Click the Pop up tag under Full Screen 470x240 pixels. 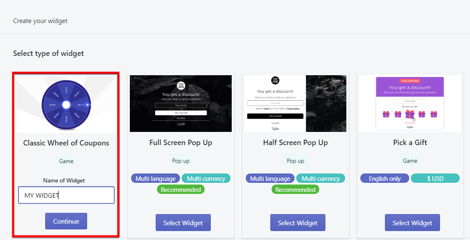coord(181,161)
